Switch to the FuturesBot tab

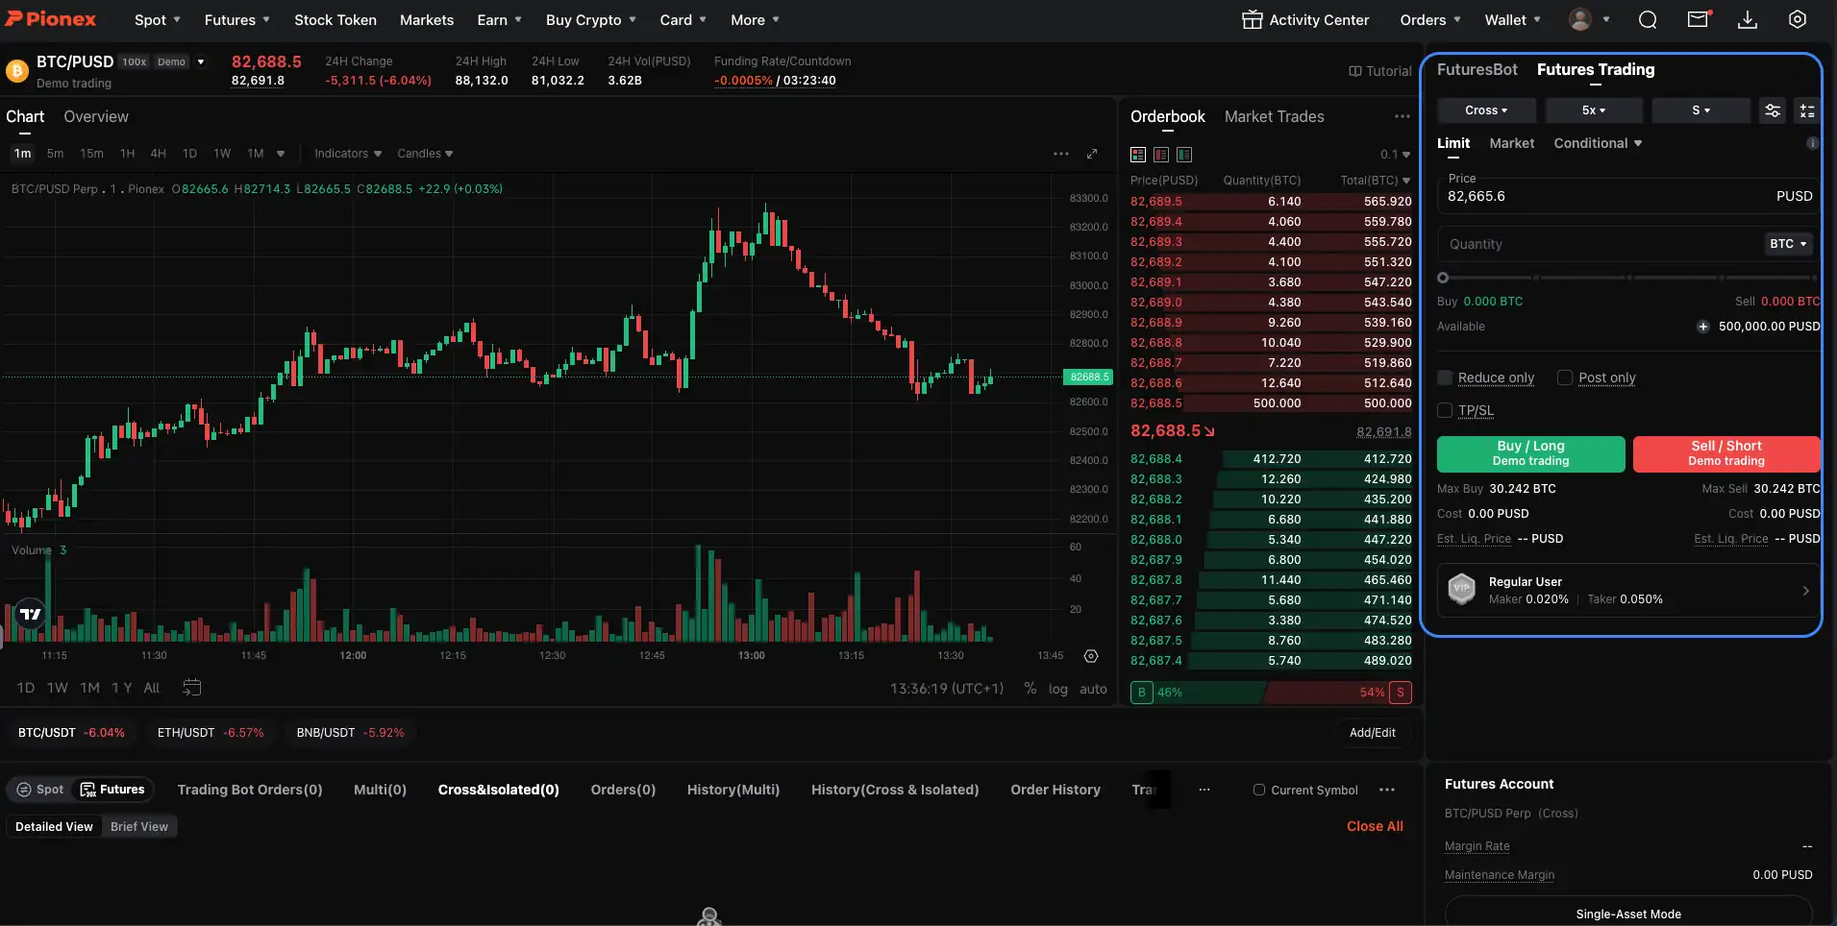(1477, 69)
